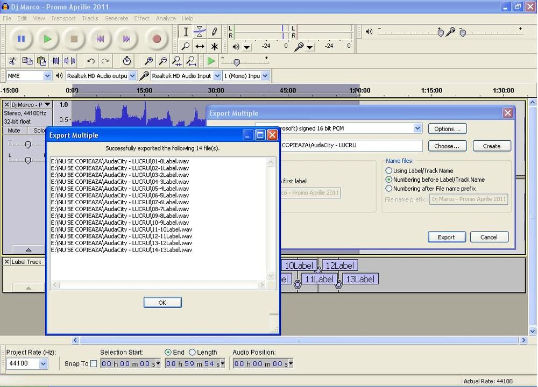Image resolution: width=538 pixels, height=387 pixels.
Task: Expand Realtek HD Audio output dropdown
Action: pos(132,76)
